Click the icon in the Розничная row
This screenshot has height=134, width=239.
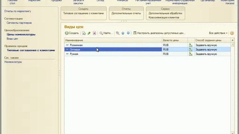click(191, 45)
